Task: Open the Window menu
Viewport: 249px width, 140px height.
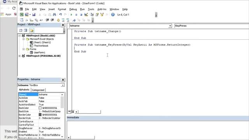Action: click(114, 9)
